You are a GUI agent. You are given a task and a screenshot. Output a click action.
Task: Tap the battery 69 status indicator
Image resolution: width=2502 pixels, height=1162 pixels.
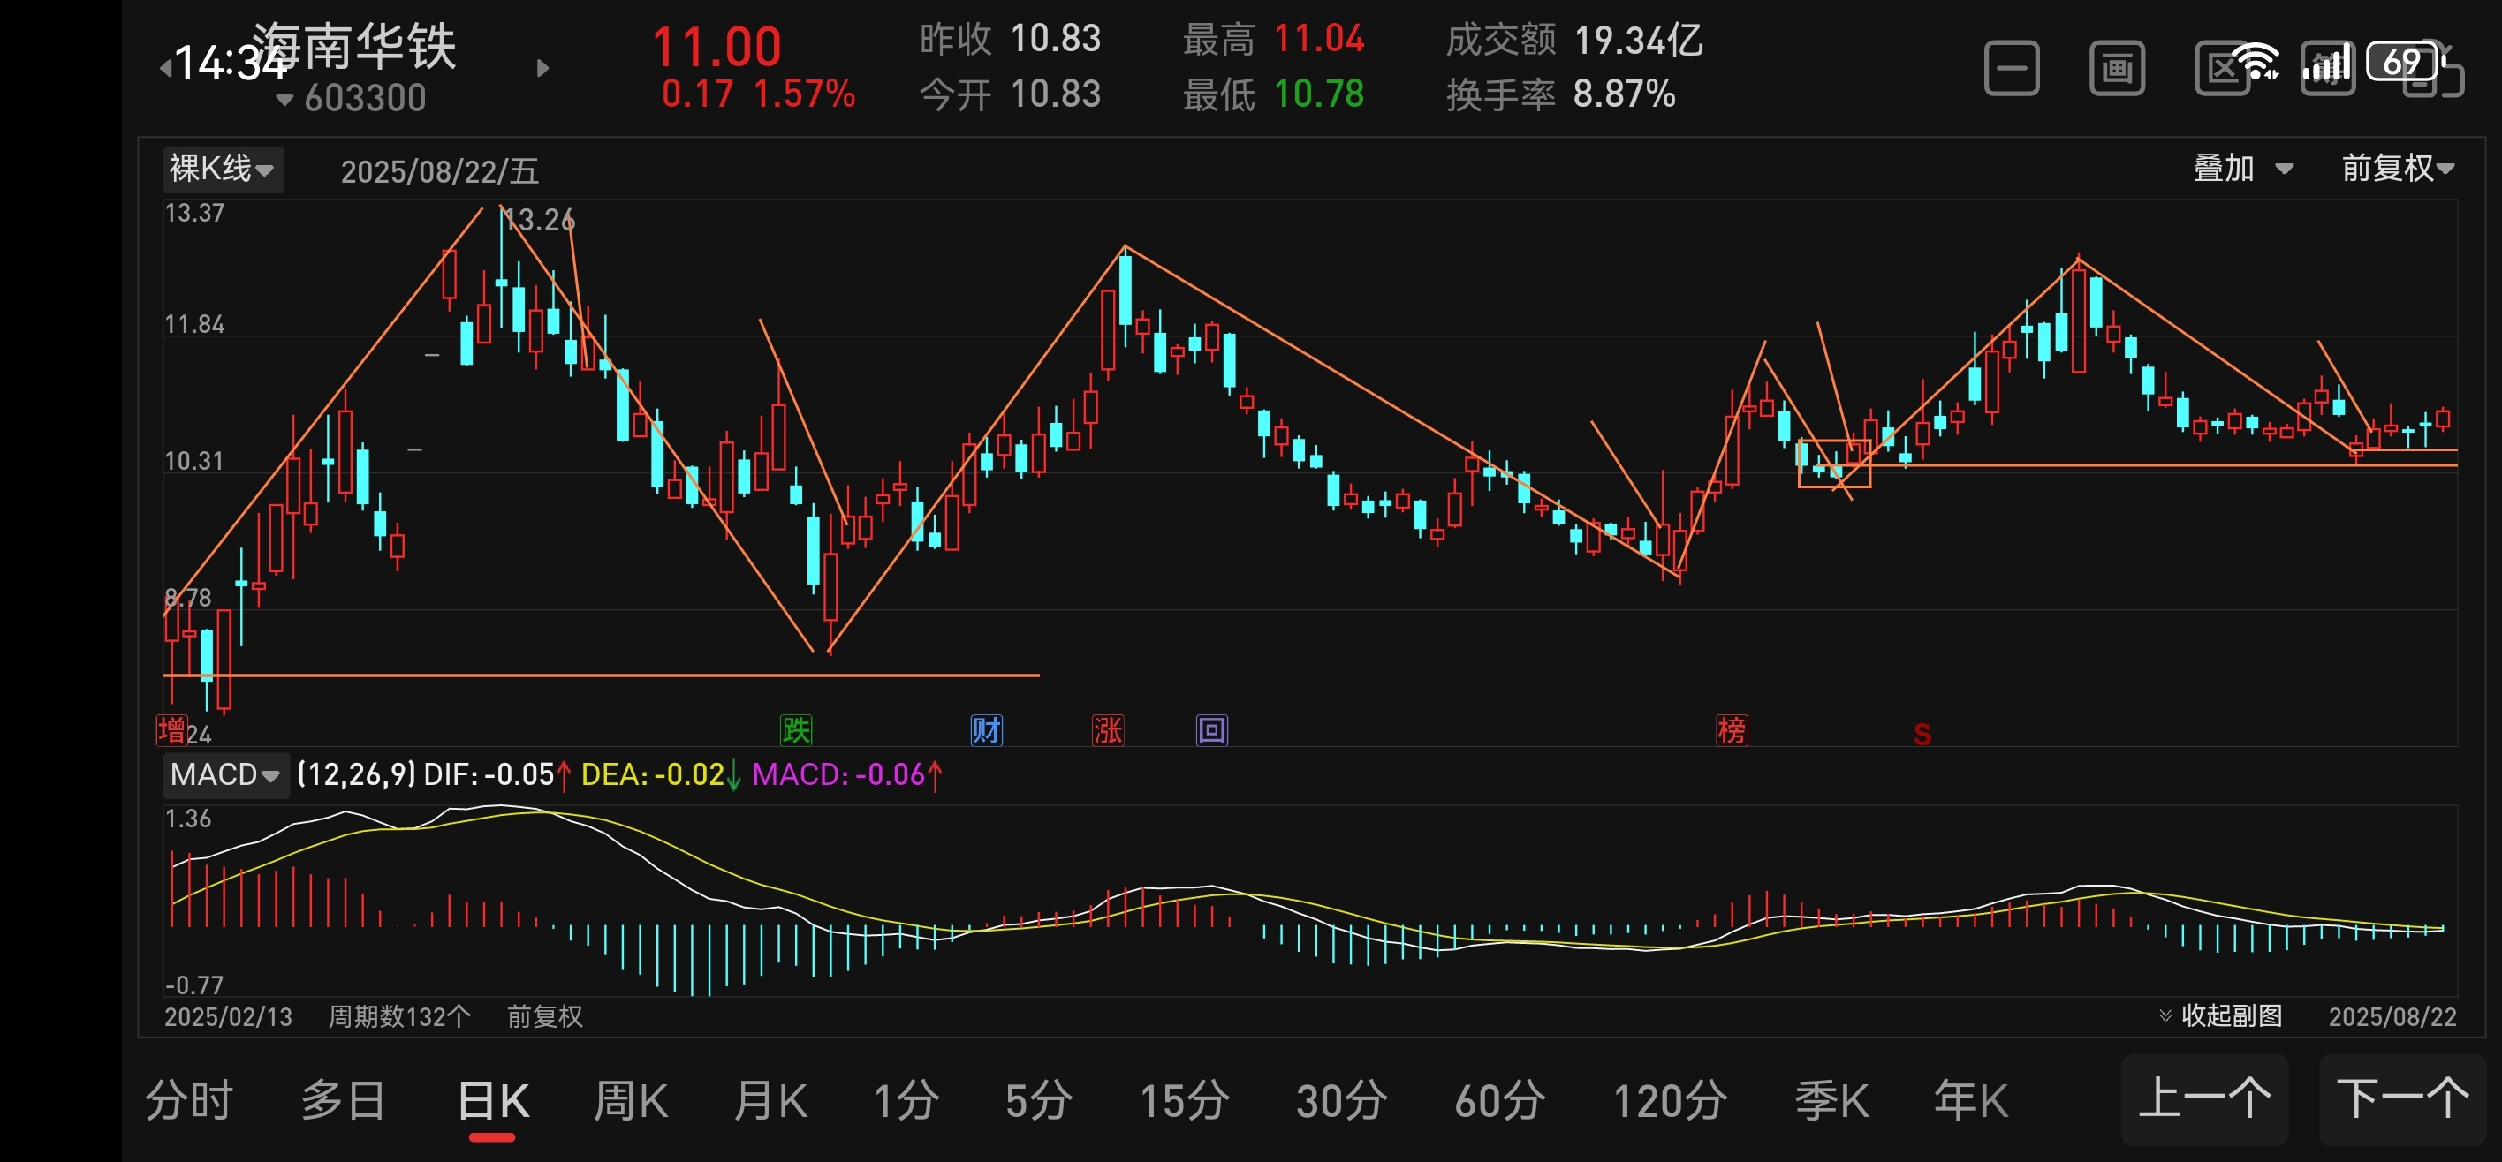pyautogui.click(x=2405, y=62)
